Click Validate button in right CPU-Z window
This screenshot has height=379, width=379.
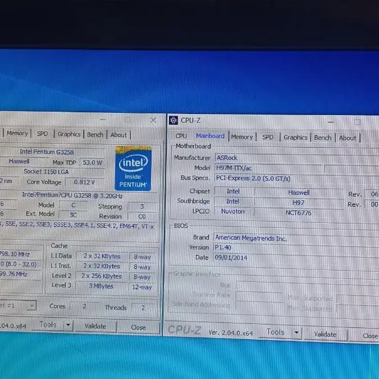coord(325,334)
